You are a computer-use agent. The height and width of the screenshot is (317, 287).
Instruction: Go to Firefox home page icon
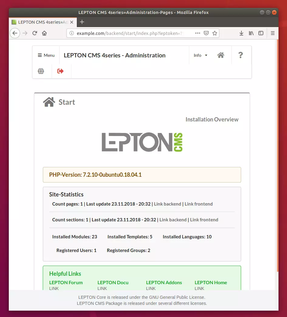pyautogui.click(x=44, y=33)
